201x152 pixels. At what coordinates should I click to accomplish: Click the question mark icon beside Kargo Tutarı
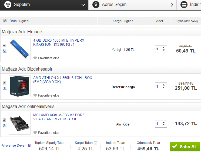point(96,143)
